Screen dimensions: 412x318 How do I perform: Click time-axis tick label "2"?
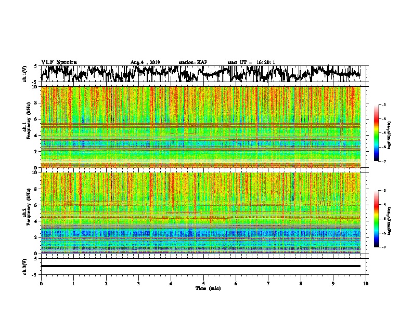106,284
